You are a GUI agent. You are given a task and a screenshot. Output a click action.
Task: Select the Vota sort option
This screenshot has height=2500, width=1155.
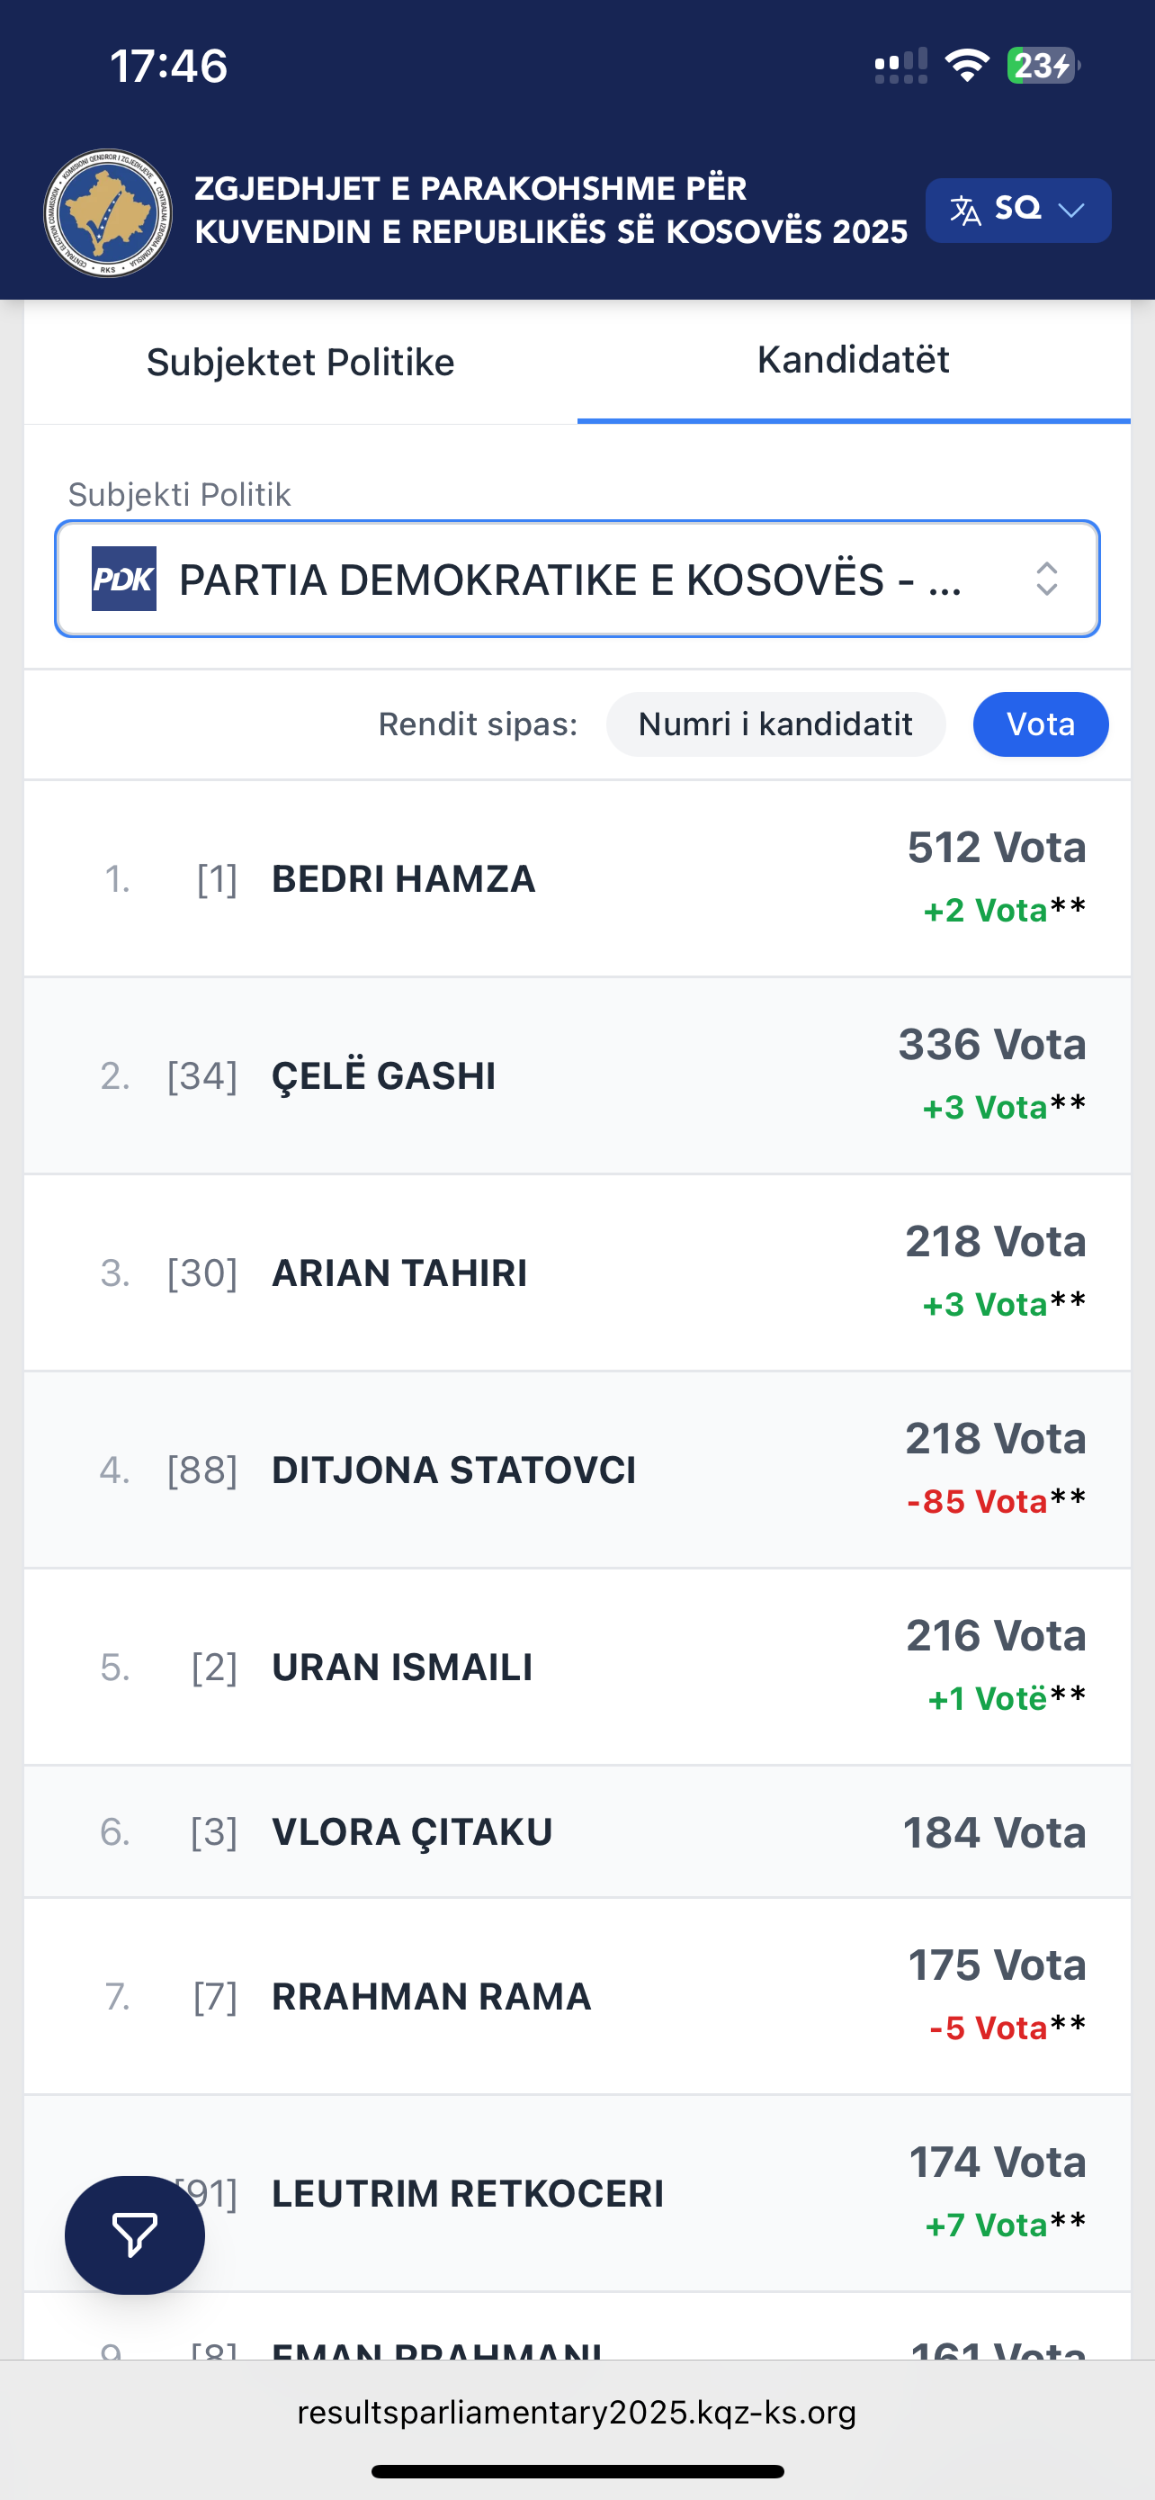(x=1040, y=724)
